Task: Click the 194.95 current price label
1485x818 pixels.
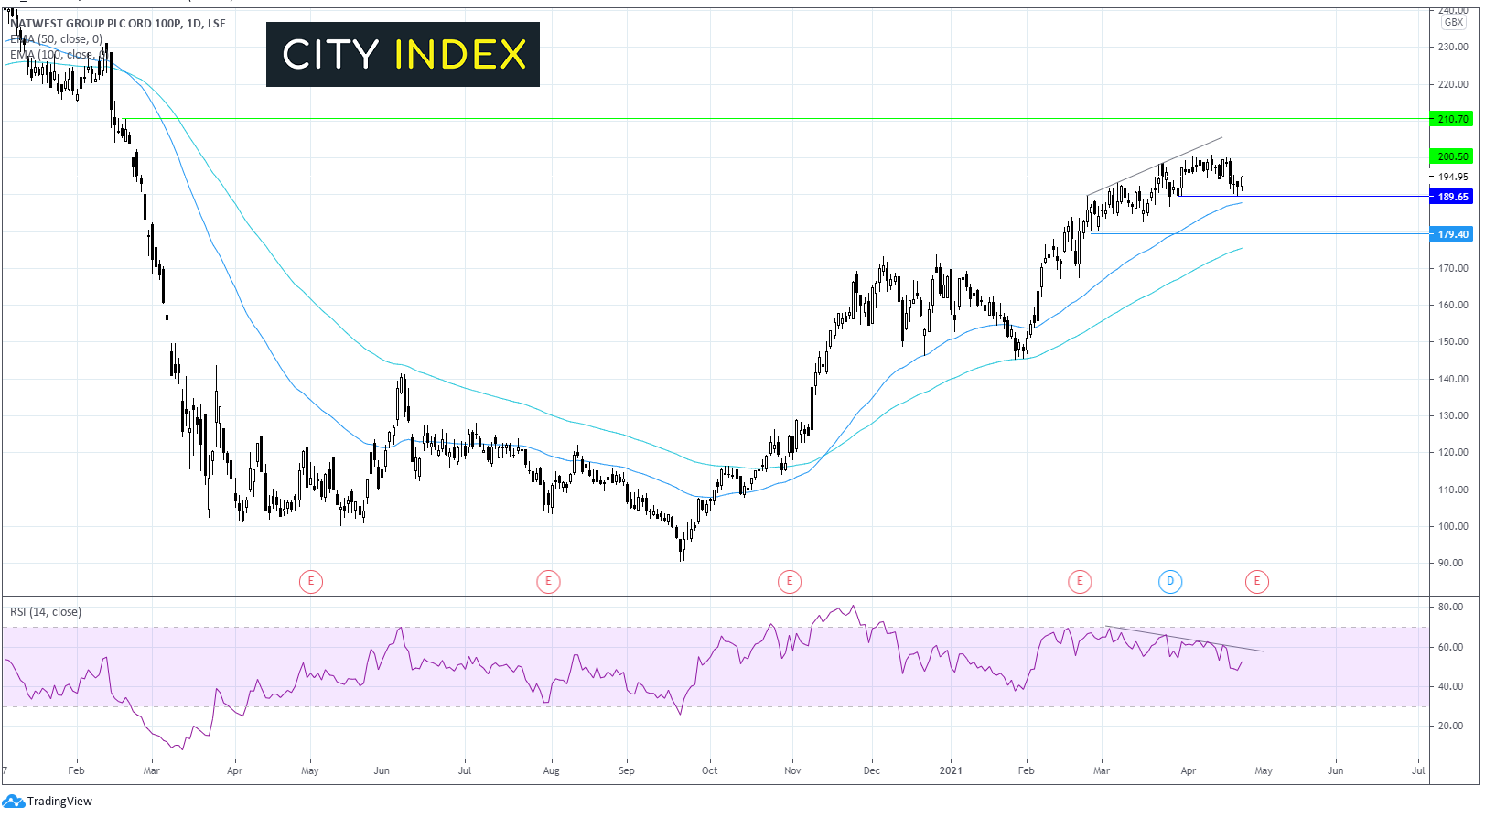Action: click(x=1453, y=177)
